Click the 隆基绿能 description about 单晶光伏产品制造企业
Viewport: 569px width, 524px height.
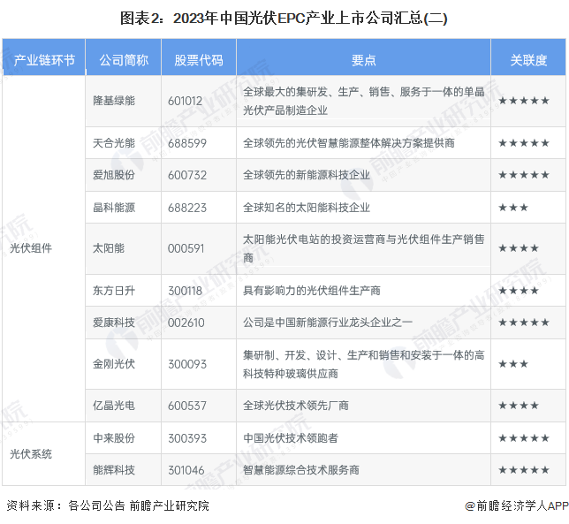click(x=364, y=101)
